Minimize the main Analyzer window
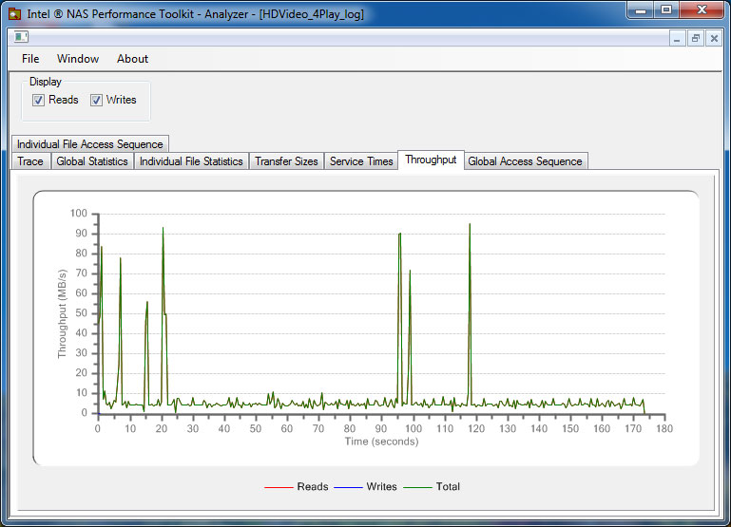Viewport: 731px width, 527px height. [641, 10]
